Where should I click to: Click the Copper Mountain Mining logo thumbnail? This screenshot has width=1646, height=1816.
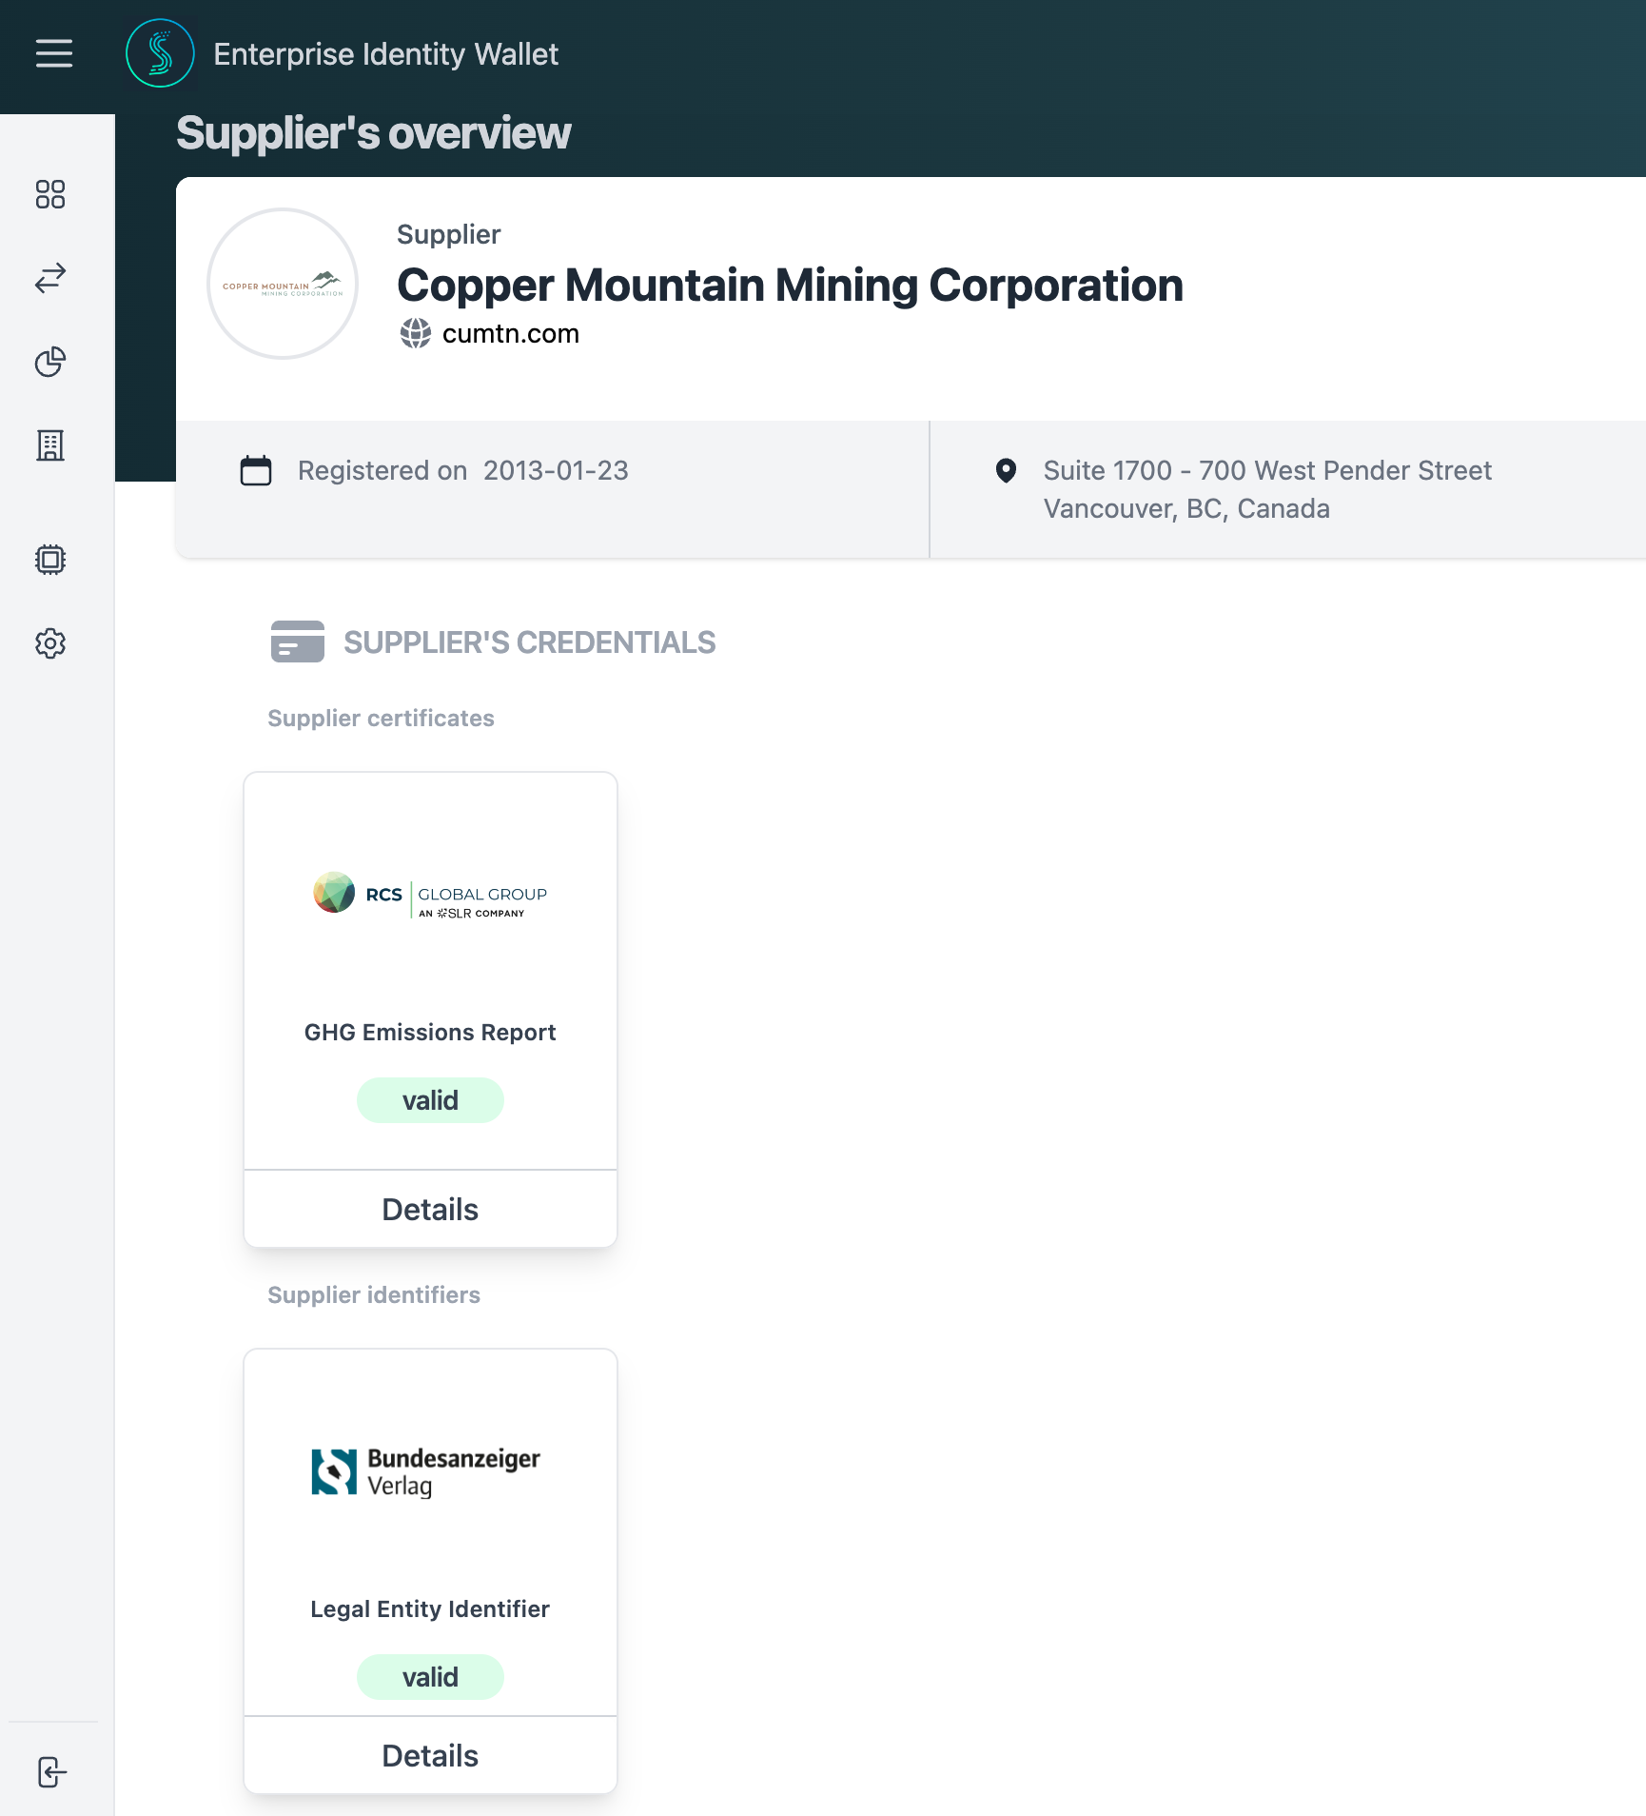(x=282, y=284)
